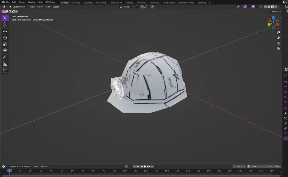The image size is (288, 177).
Task: Toggle snapping magnet button
Action: coord(142,7)
